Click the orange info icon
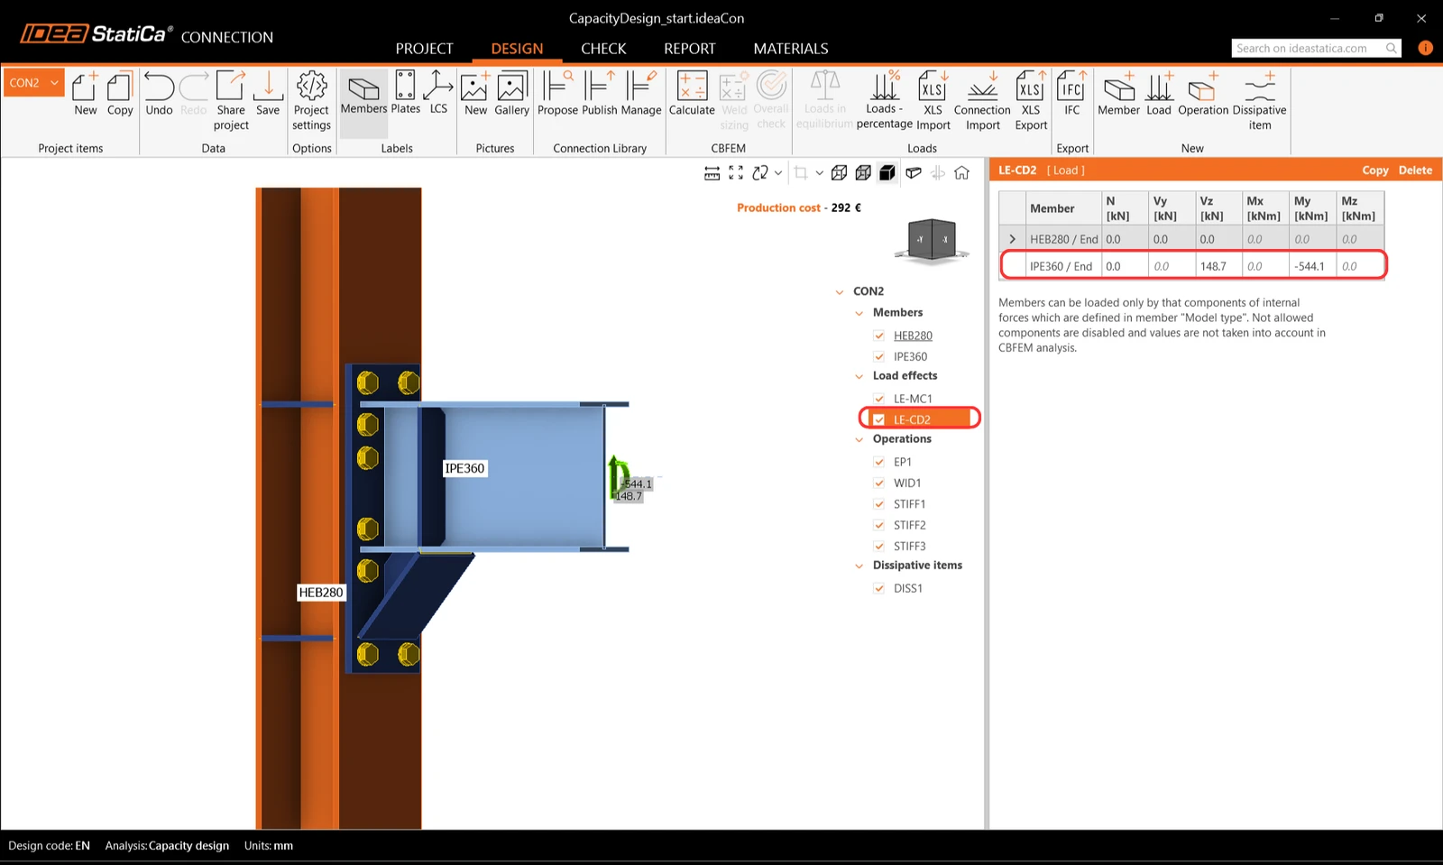This screenshot has height=865, width=1443. coord(1425,48)
